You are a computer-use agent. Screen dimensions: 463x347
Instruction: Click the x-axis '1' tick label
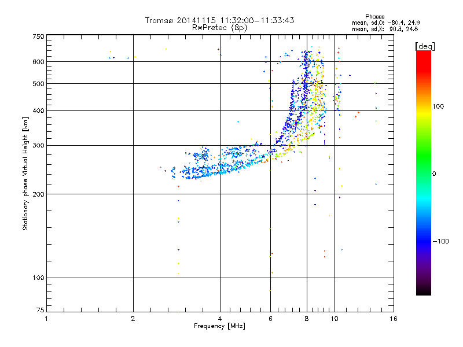pyautogui.click(x=46, y=319)
